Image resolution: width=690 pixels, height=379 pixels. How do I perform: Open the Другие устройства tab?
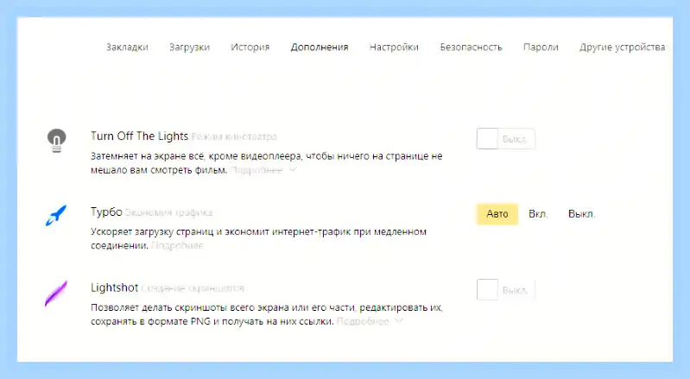pos(623,47)
